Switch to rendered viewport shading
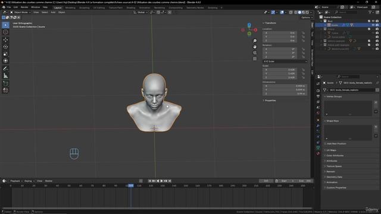Image resolution: width=381 pixels, height=214 pixels. click(307, 12)
